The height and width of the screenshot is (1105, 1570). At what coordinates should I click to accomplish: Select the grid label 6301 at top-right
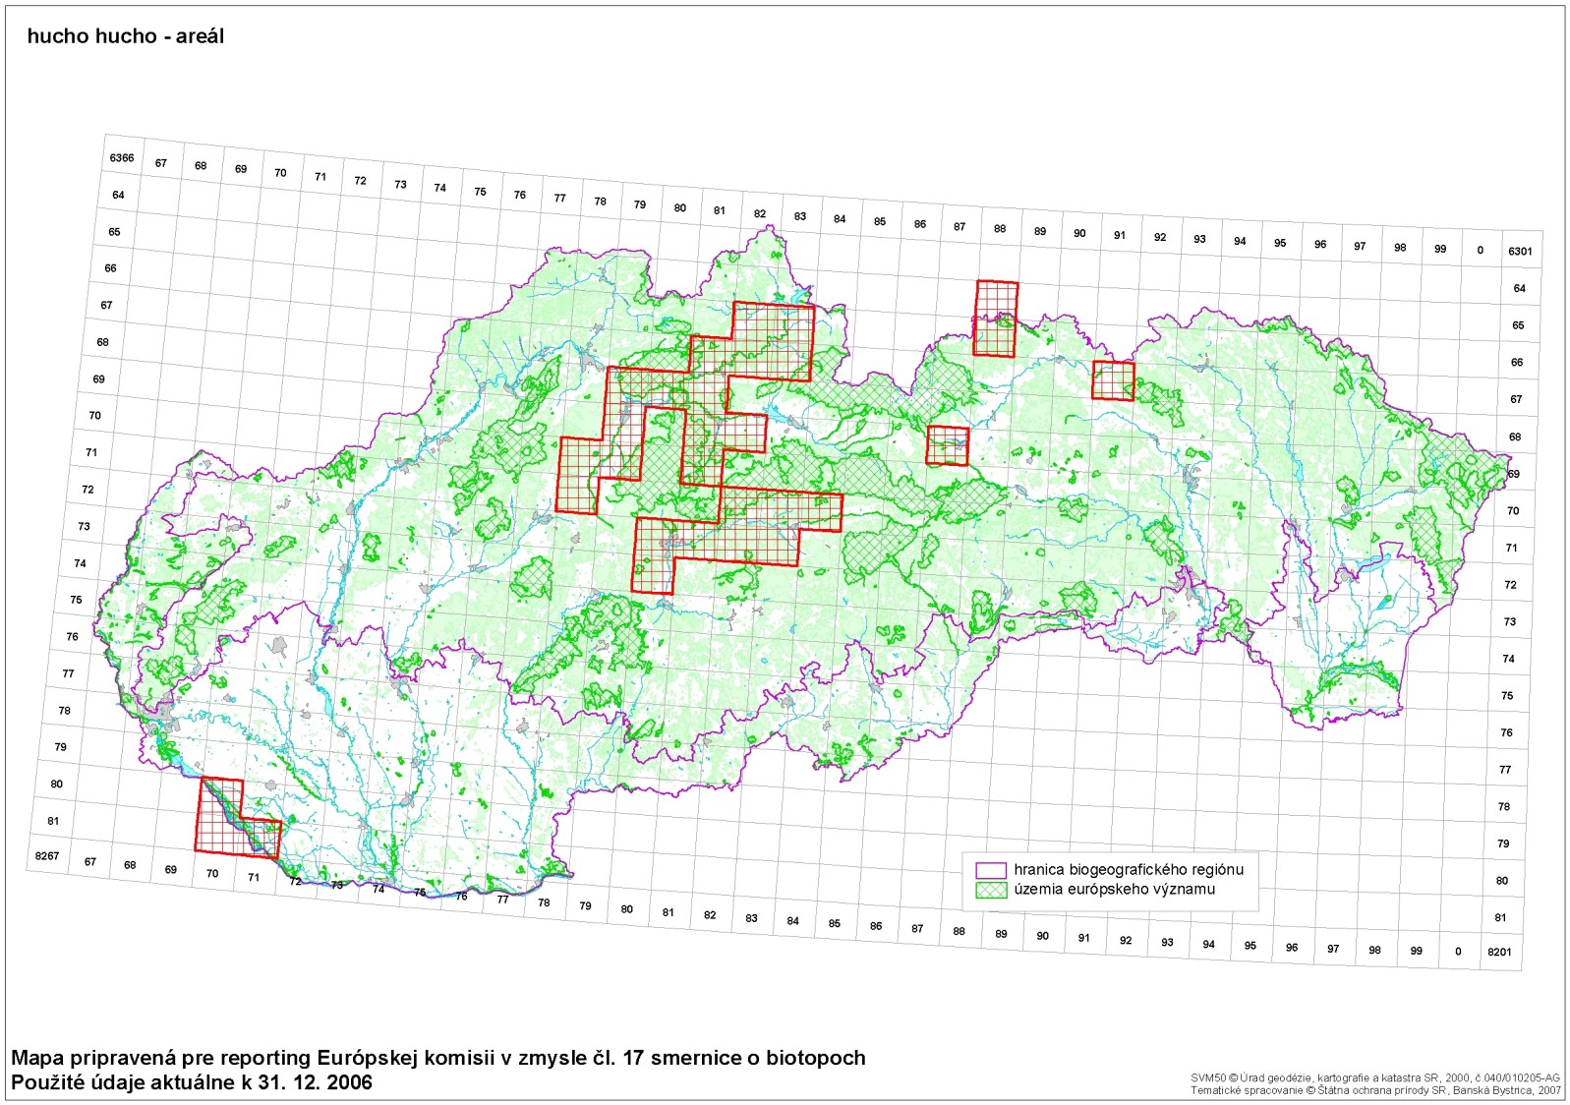[x=1520, y=252]
